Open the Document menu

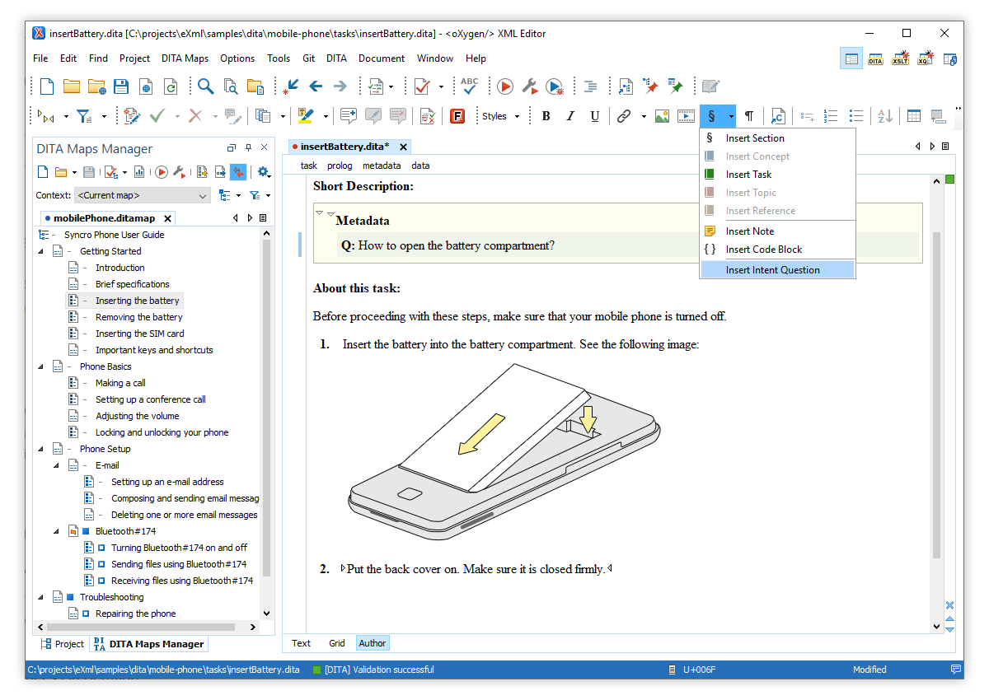[x=382, y=58]
